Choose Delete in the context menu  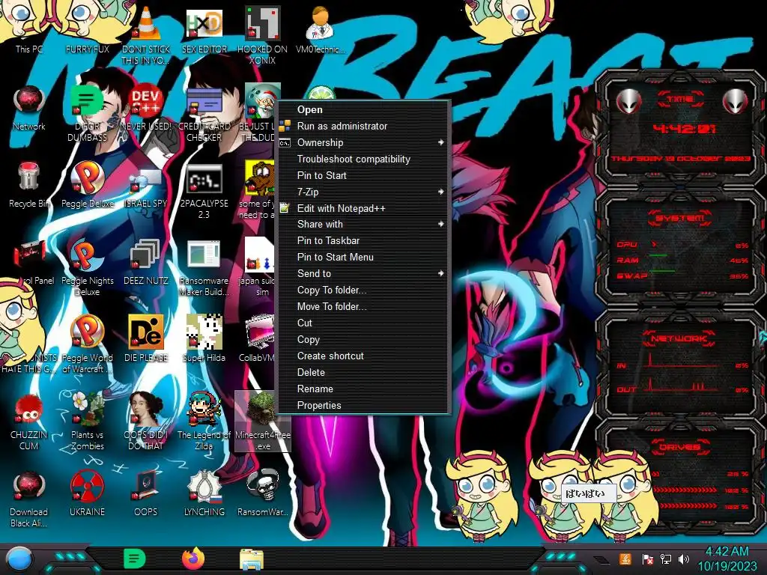(x=364, y=373)
